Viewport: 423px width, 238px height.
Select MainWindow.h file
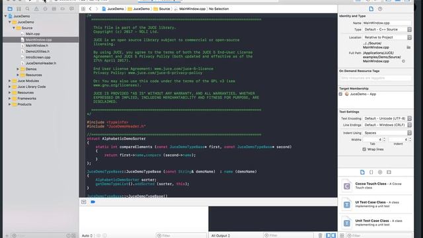(37, 46)
